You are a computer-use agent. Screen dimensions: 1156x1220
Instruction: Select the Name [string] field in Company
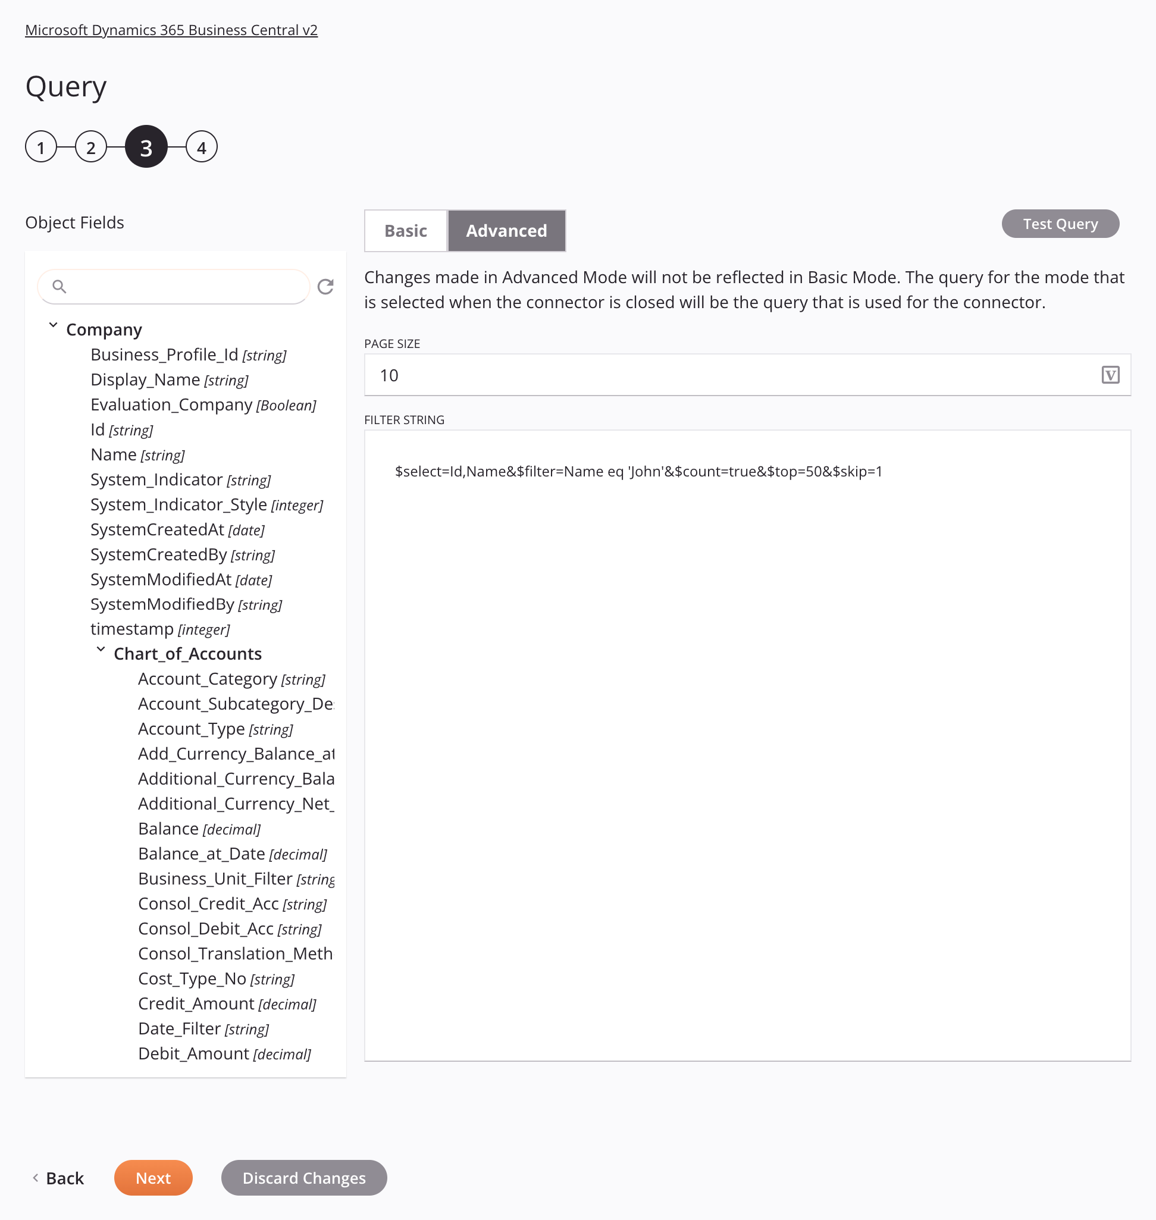[136, 454]
